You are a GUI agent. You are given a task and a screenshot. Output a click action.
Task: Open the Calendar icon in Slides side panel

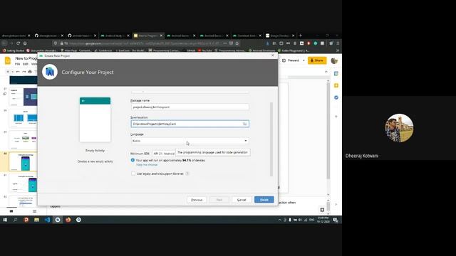click(x=336, y=73)
